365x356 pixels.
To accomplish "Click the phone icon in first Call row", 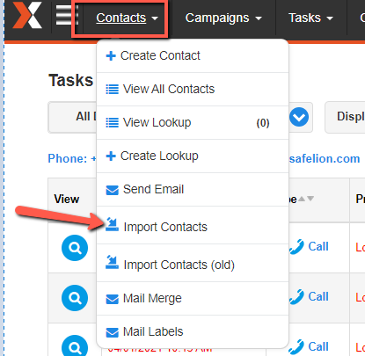I will (x=296, y=247).
